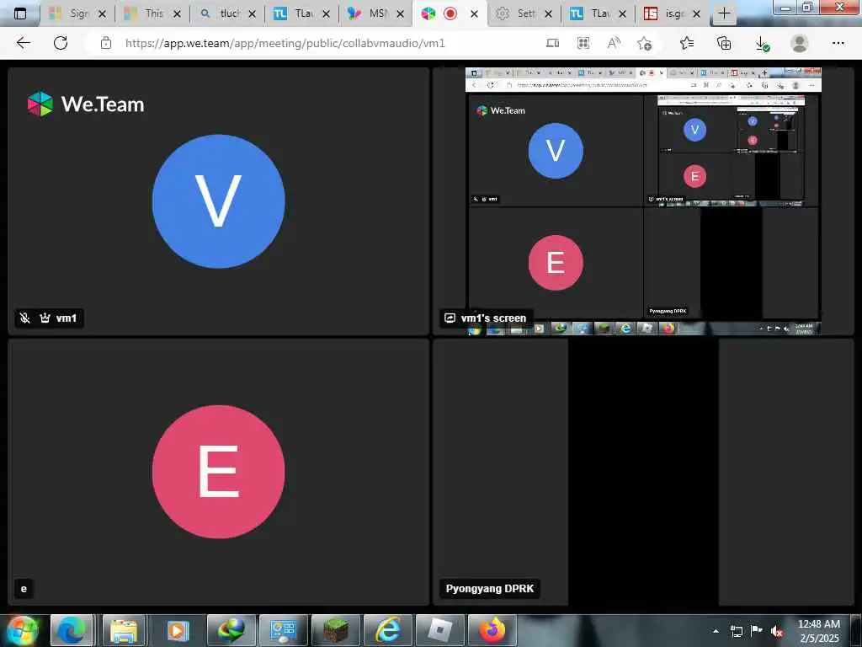Click the address bar showing app.we.team URL

(x=285, y=43)
